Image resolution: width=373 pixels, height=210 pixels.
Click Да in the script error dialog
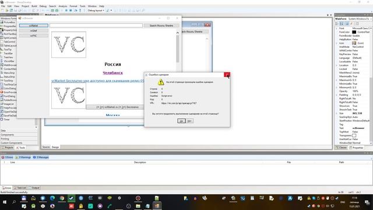pyautogui.click(x=181, y=121)
